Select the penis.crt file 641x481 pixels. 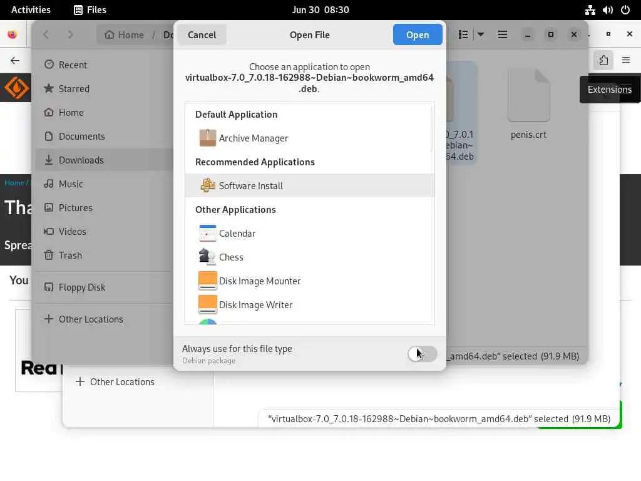528,105
